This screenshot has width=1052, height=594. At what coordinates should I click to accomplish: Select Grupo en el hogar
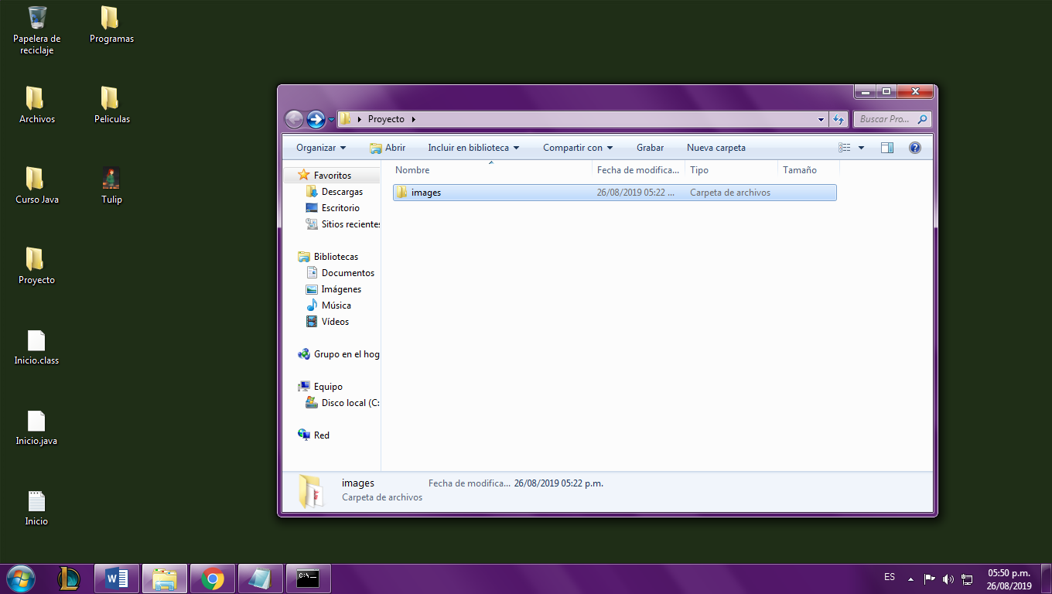click(x=339, y=354)
